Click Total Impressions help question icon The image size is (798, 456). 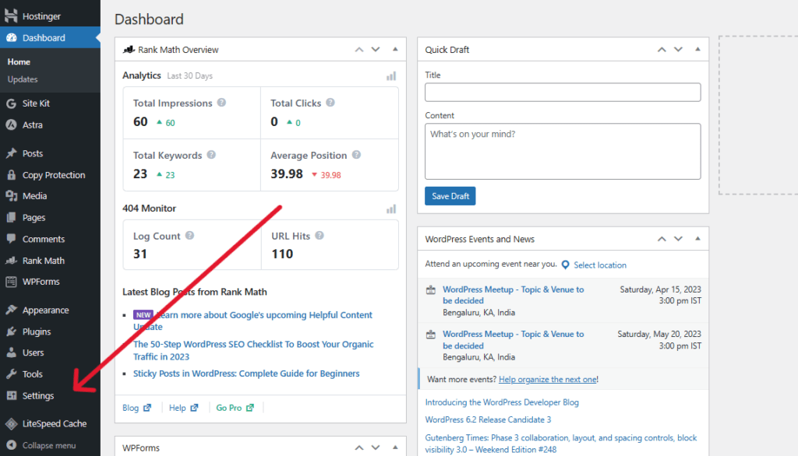coord(221,102)
